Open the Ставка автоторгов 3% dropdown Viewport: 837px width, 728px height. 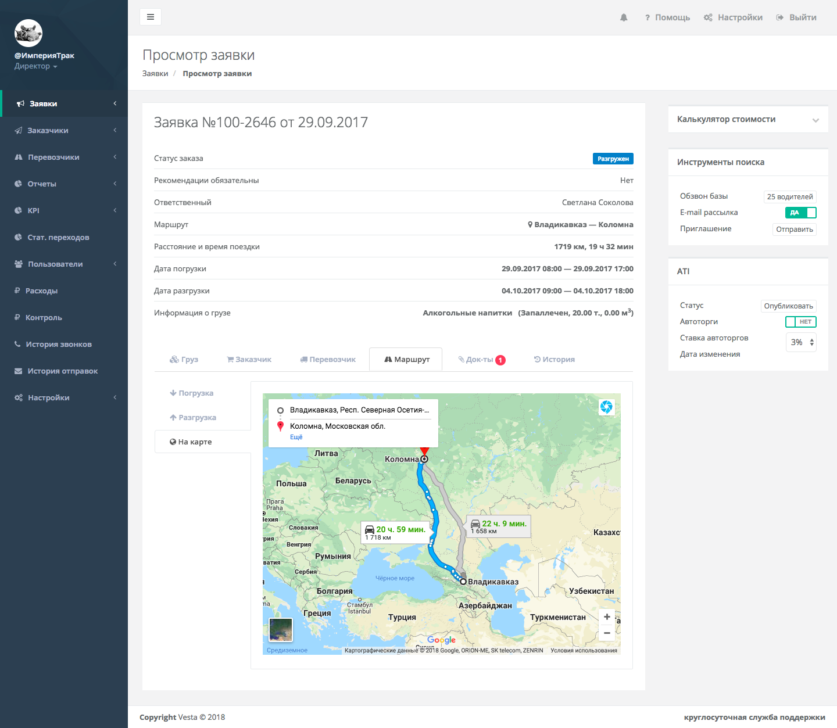pos(801,342)
